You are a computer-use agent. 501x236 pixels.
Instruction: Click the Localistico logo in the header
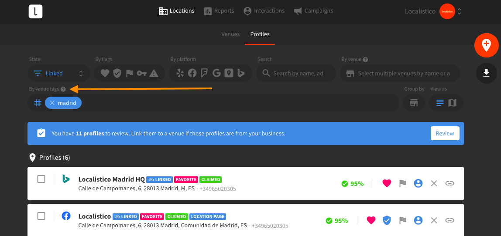tap(35, 11)
